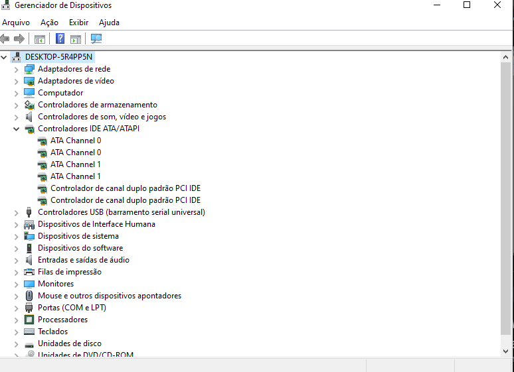Click the scrollbar up arrow
This screenshot has width=514, height=372.
tap(505, 57)
